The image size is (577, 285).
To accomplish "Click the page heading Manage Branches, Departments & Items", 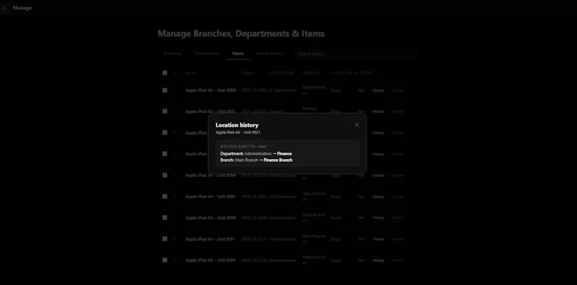I will (x=241, y=34).
